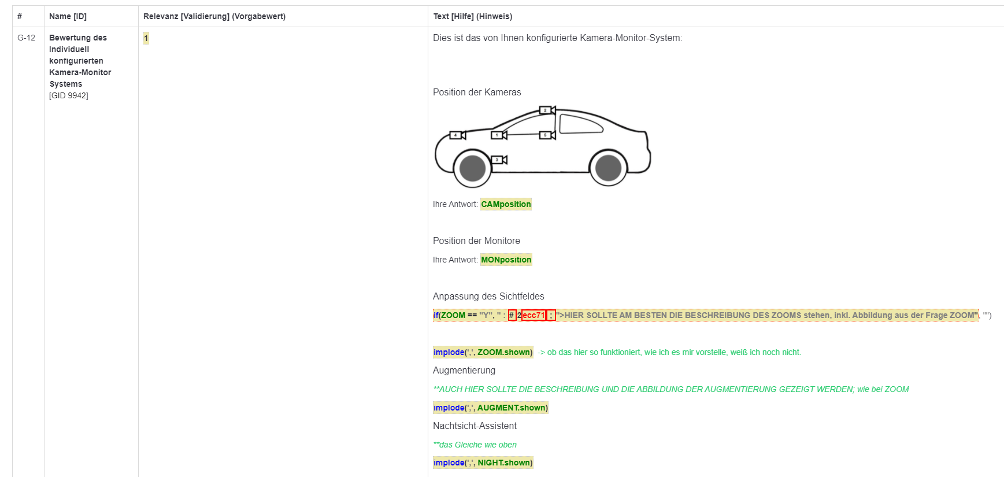Click the 'Name [ID]' column header
Image resolution: width=1004 pixels, height=477 pixels.
point(68,16)
